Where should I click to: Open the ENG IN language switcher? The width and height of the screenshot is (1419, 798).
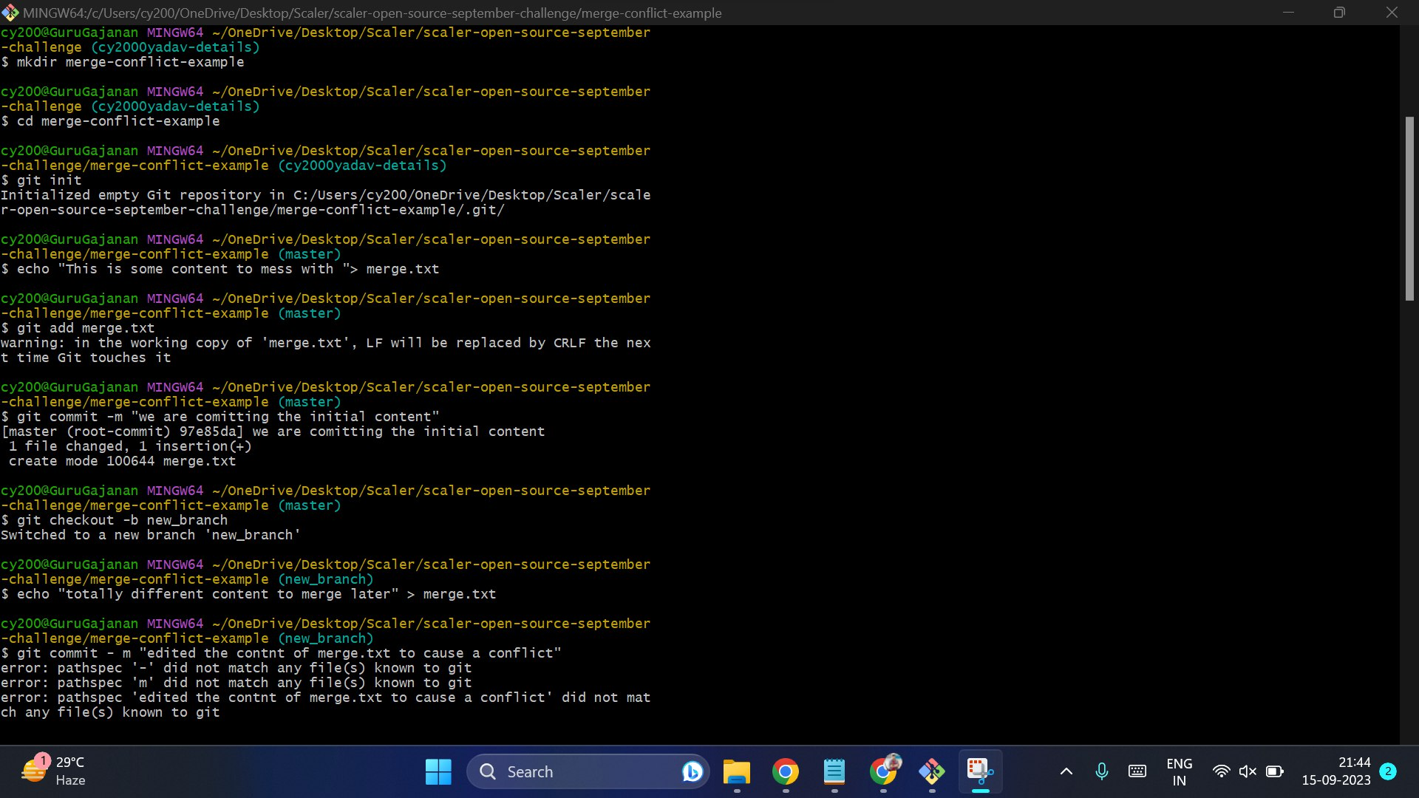pos(1180,771)
